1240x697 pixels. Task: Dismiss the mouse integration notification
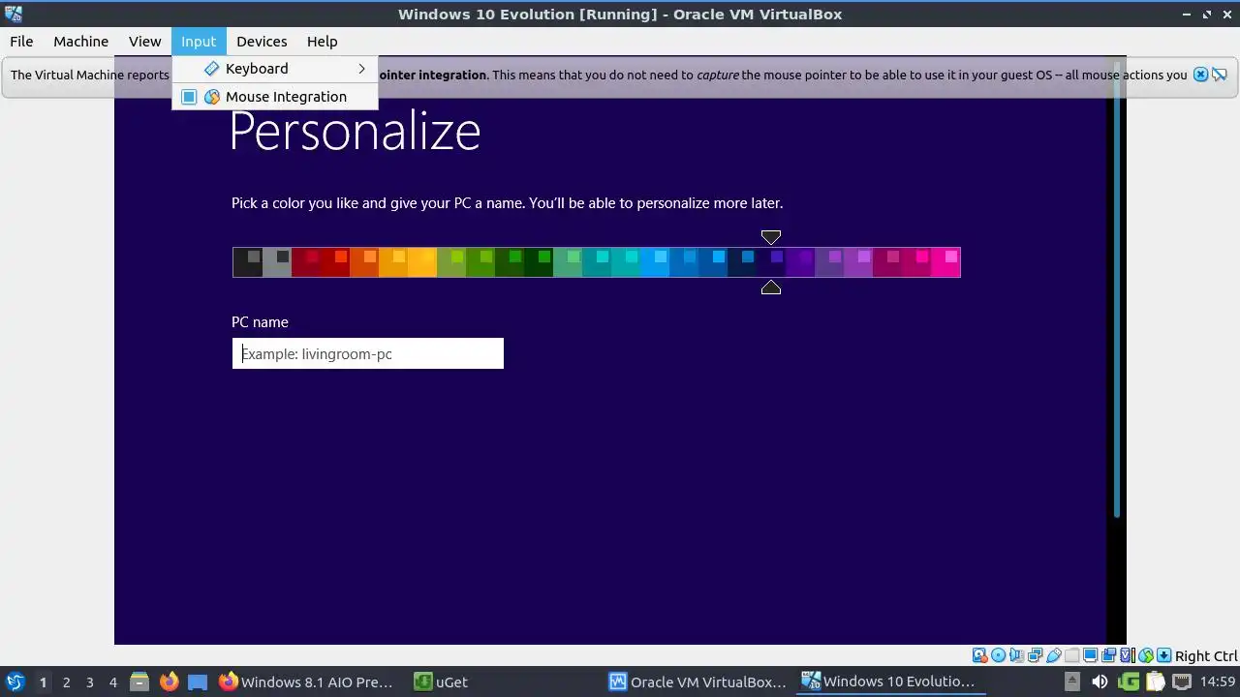1200,75
